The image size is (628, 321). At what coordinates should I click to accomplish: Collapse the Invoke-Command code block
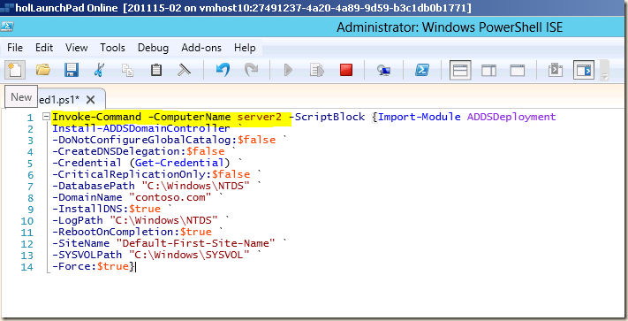46,117
